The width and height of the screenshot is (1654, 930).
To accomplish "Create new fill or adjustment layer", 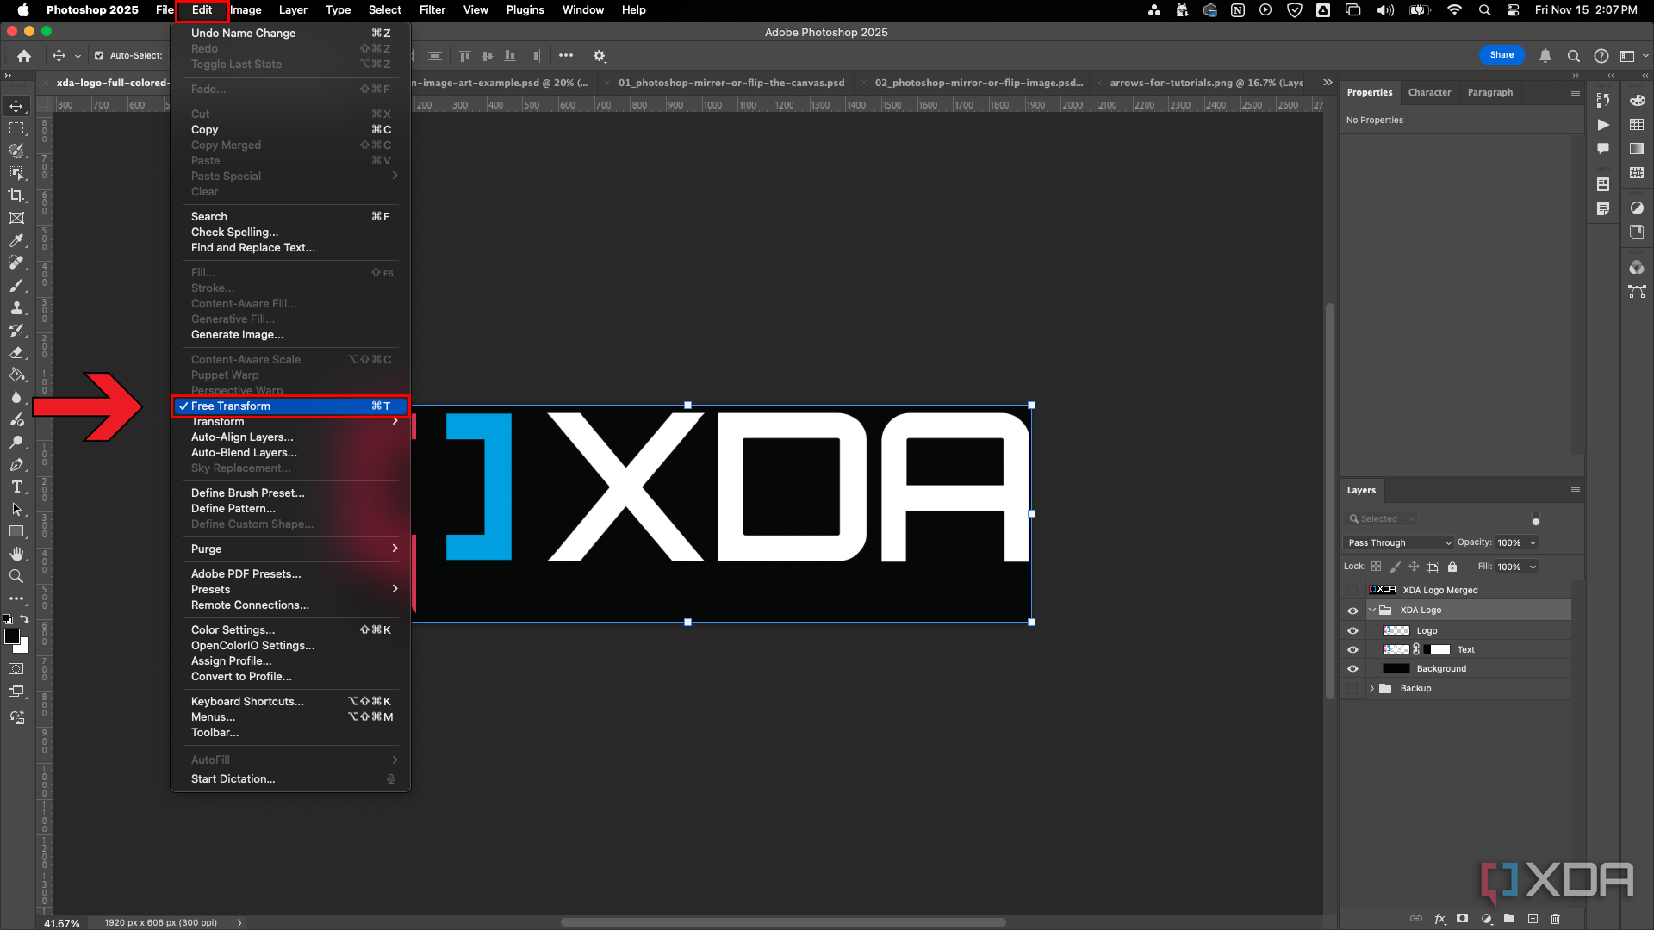I will [x=1486, y=919].
